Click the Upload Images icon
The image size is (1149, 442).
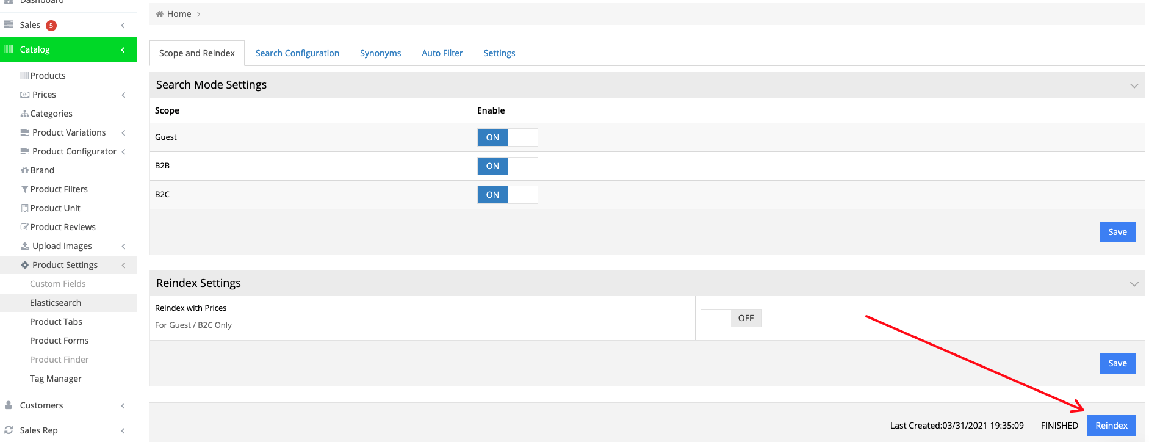(25, 246)
